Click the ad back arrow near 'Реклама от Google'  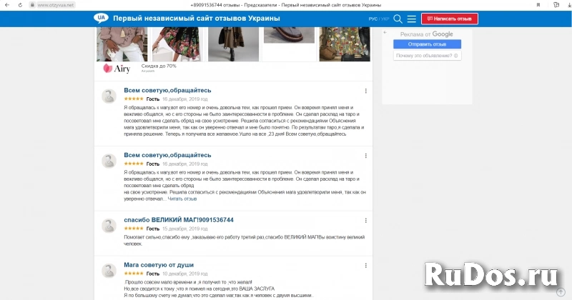(385, 33)
